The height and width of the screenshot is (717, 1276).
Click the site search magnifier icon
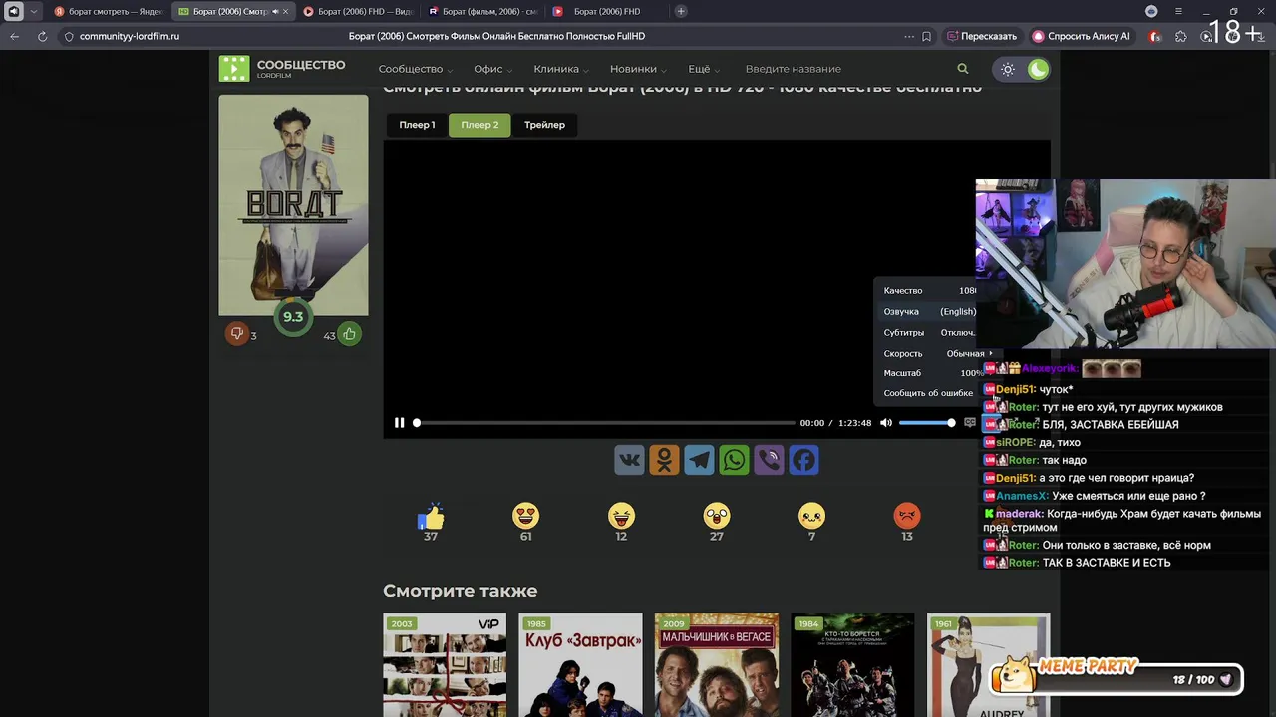[x=962, y=69]
